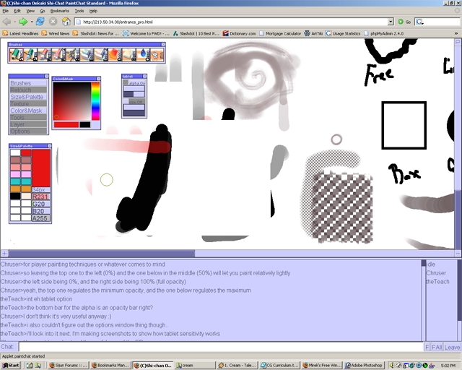
Task: Select the green pencil brush
Action: pos(16,55)
